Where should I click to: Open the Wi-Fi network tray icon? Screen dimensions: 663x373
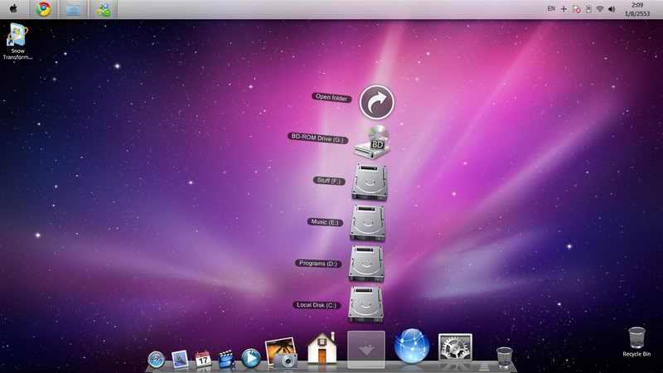[599, 9]
